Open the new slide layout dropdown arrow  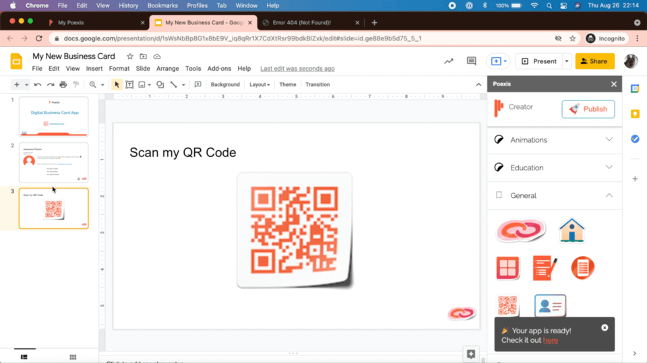coord(26,85)
